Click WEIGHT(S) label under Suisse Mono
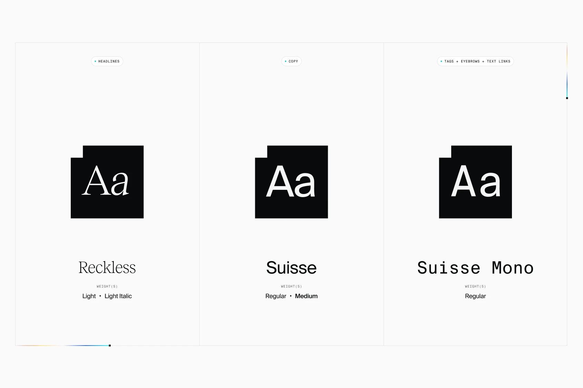The height and width of the screenshot is (388, 583). pyautogui.click(x=475, y=286)
